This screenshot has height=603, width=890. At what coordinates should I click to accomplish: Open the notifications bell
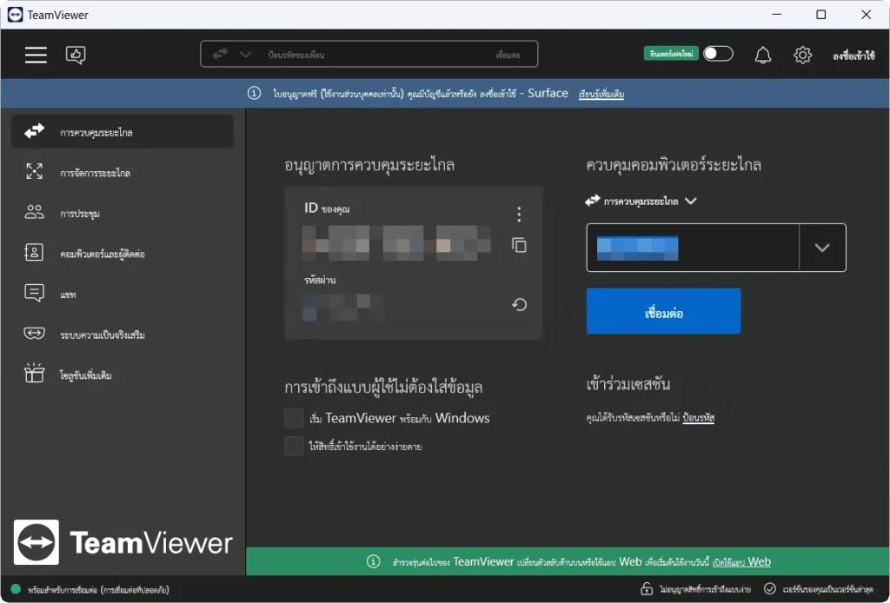pyautogui.click(x=762, y=55)
